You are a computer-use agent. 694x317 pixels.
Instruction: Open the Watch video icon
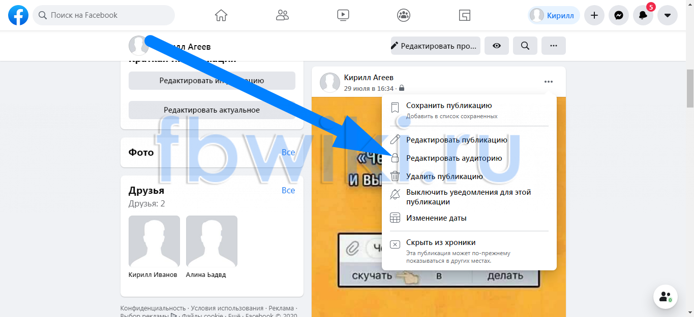coord(343,15)
